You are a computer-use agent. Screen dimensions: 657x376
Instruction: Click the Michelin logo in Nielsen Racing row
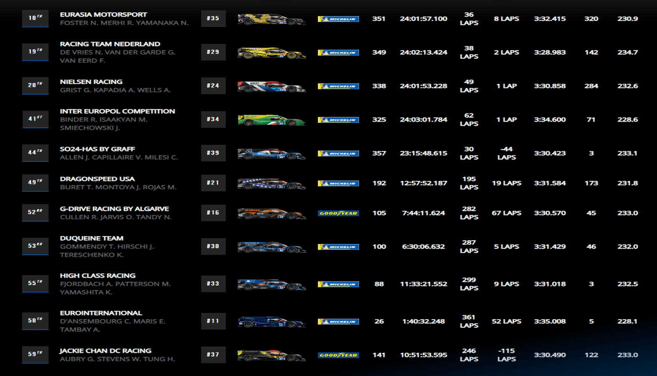(x=338, y=86)
